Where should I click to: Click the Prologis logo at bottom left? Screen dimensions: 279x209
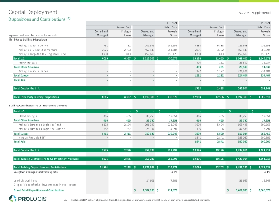tap(28, 199)
